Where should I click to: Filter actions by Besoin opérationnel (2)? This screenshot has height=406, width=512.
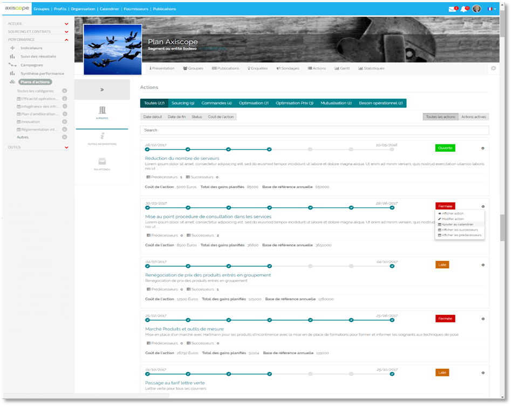tap(381, 103)
